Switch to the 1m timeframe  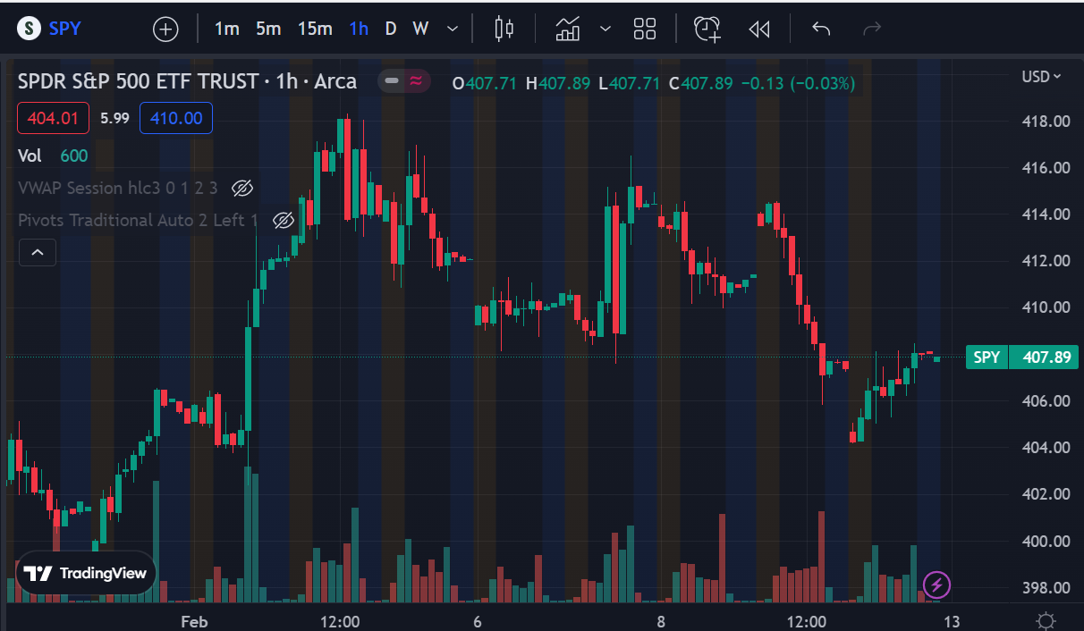[x=227, y=29]
